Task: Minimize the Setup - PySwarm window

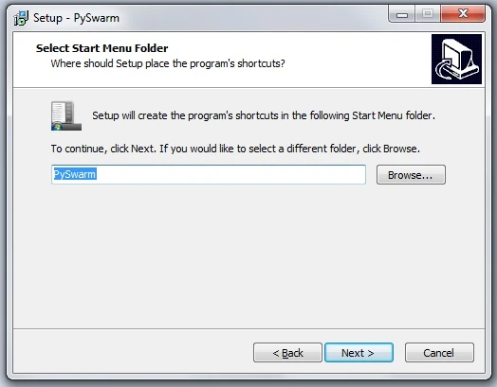Action: pos(401,14)
